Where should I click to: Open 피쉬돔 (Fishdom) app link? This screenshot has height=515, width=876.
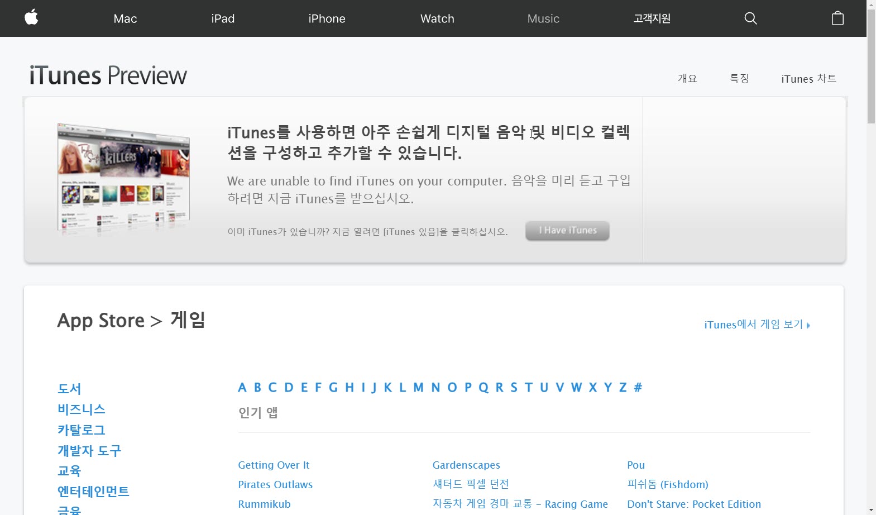point(668,484)
